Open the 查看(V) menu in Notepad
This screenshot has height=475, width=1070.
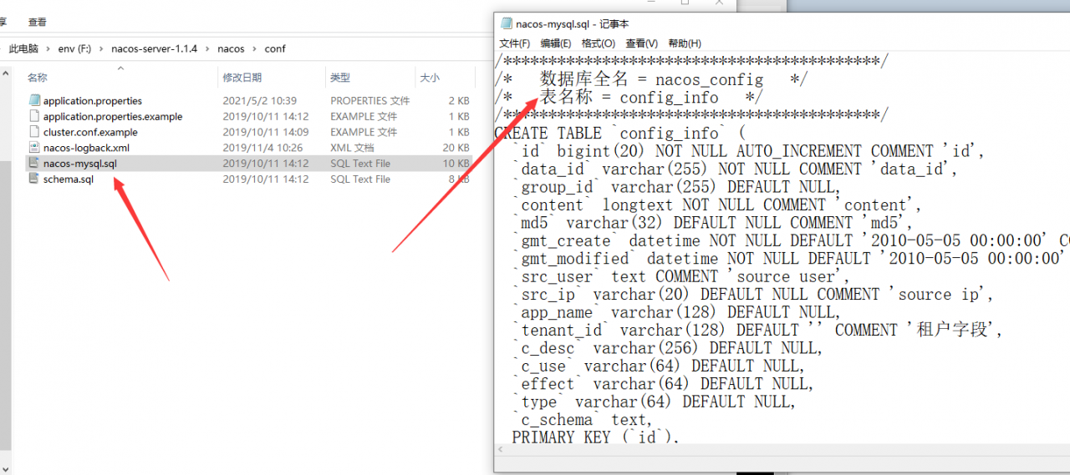(641, 43)
